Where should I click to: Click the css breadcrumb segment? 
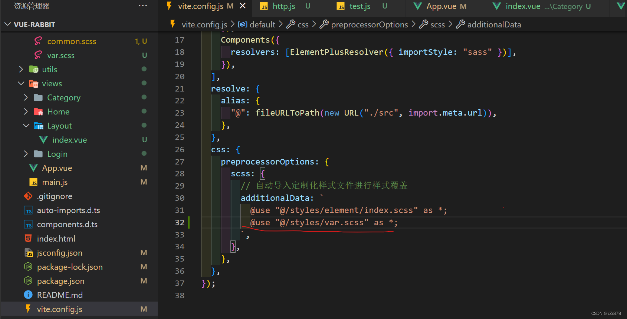303,24
